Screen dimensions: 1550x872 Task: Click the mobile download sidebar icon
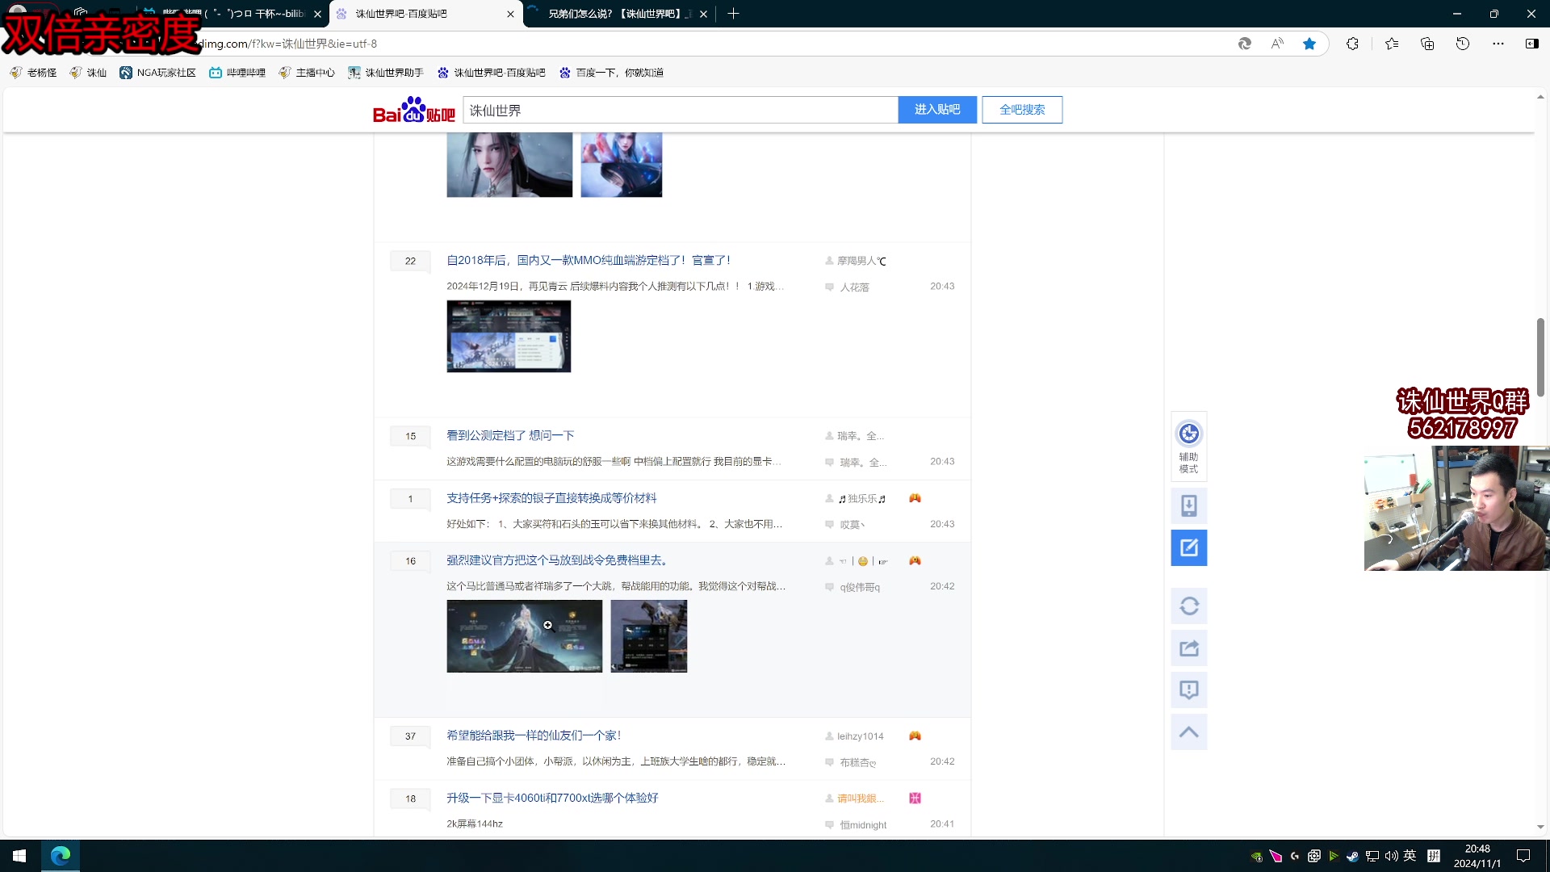(x=1188, y=506)
